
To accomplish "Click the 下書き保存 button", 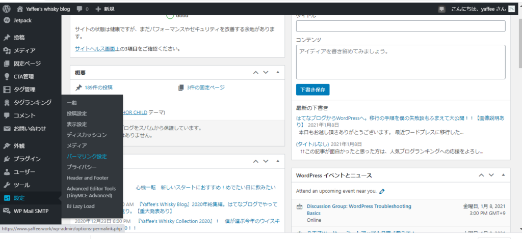I will click(312, 89).
